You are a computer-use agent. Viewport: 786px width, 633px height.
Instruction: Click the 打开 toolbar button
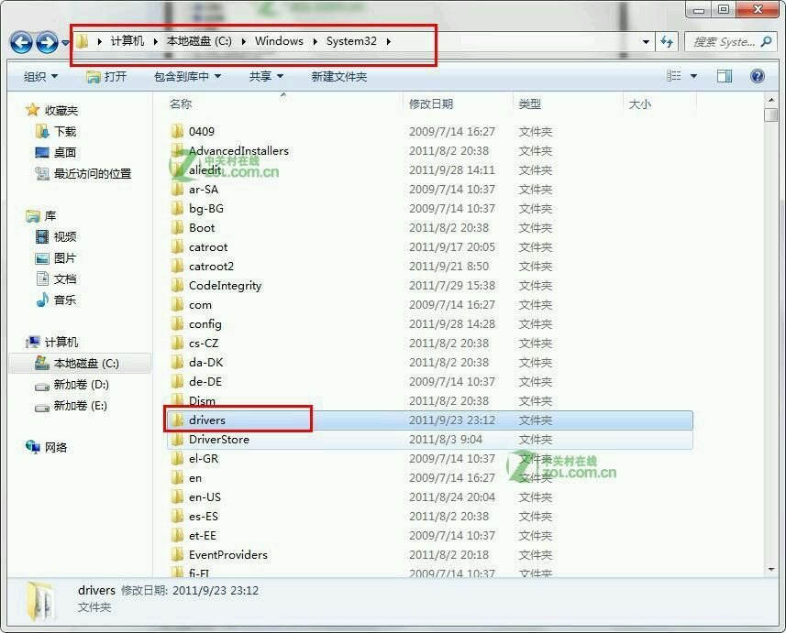click(106, 77)
